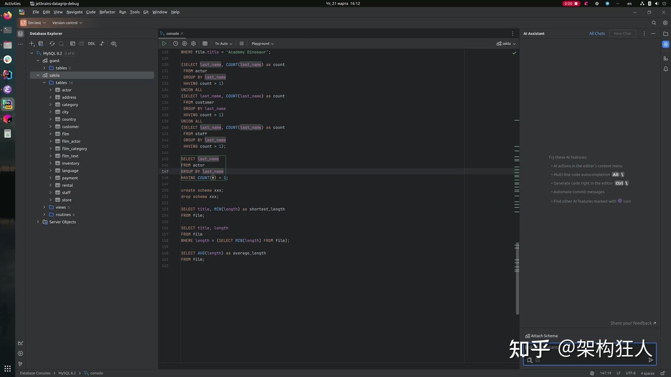The width and height of the screenshot is (671, 377).
Task: Click Database Consoles breadcrumb
Action: [x=35, y=373]
